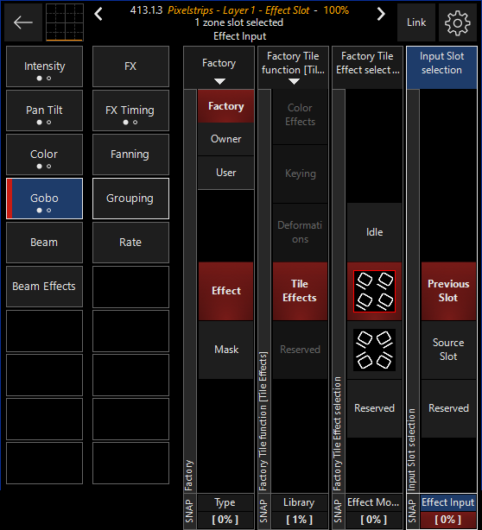The width and height of the screenshot is (482, 530).
Task: Toggle SNAP on the Library column
Action: pyautogui.click(x=264, y=512)
